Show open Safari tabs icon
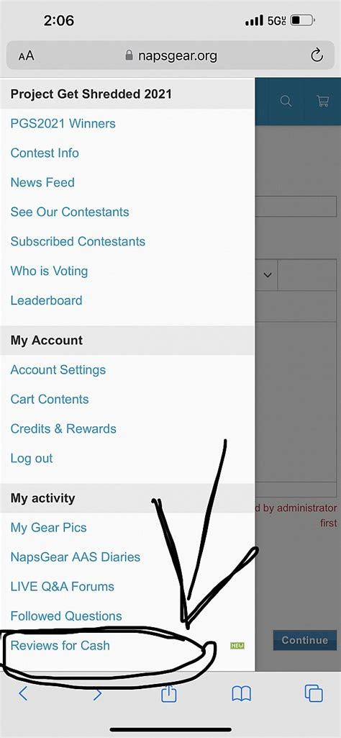The width and height of the screenshot is (341, 738). pos(314,693)
